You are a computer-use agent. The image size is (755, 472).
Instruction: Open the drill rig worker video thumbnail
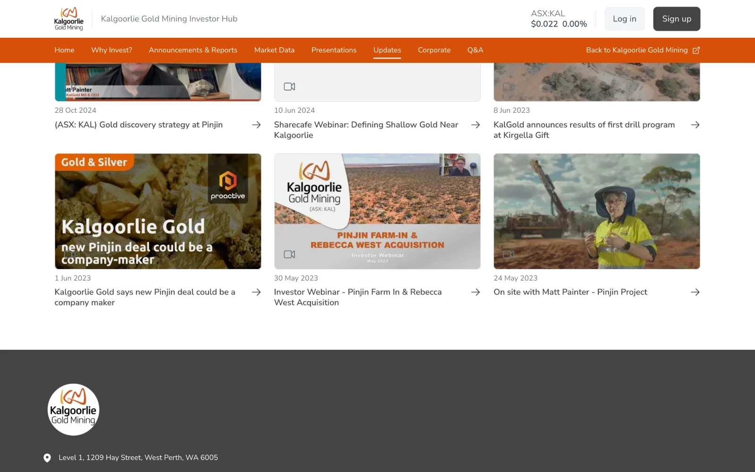coord(597,211)
